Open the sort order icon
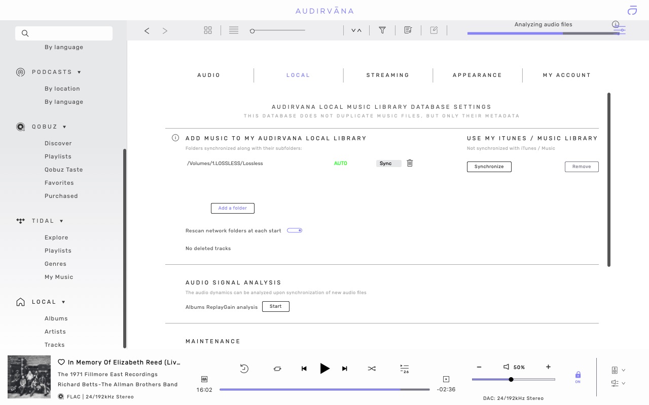This screenshot has height=405, width=649. click(356, 30)
